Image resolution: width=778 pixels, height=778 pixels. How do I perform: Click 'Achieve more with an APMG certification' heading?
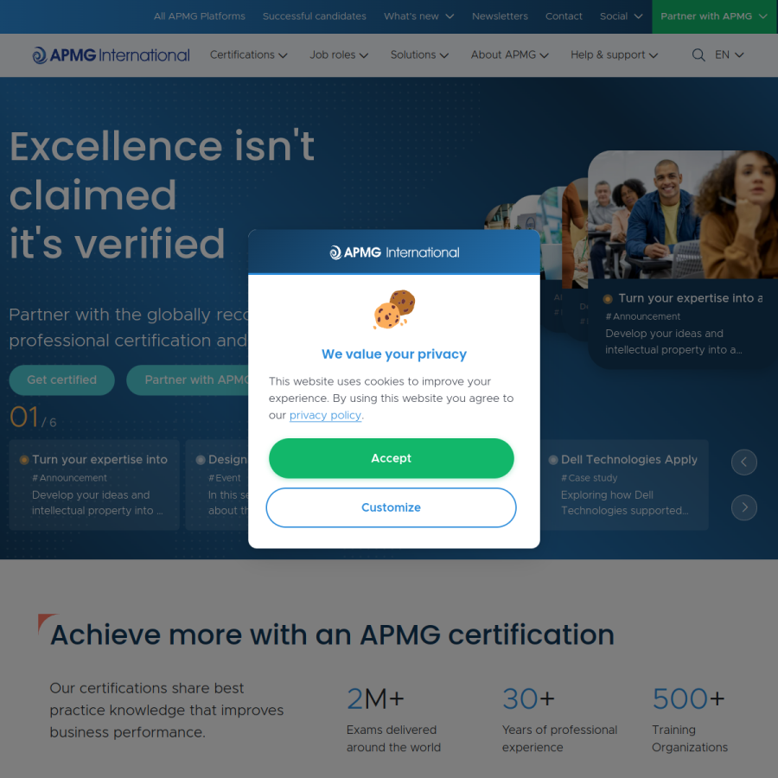point(332,635)
